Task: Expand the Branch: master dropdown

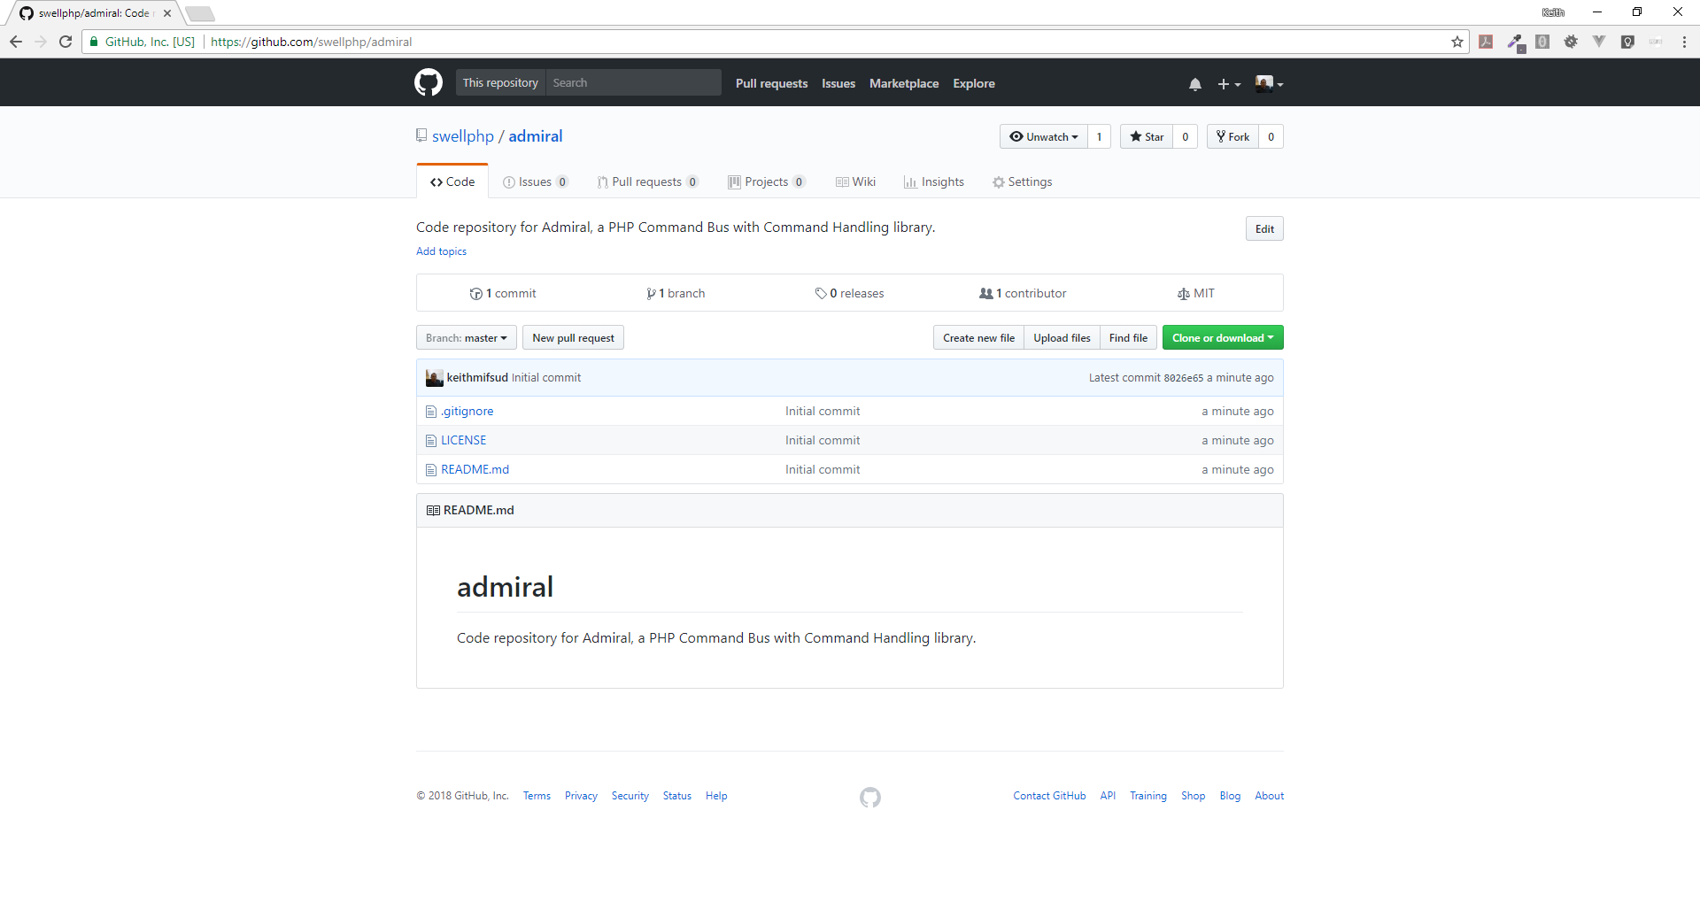Action: tap(467, 337)
